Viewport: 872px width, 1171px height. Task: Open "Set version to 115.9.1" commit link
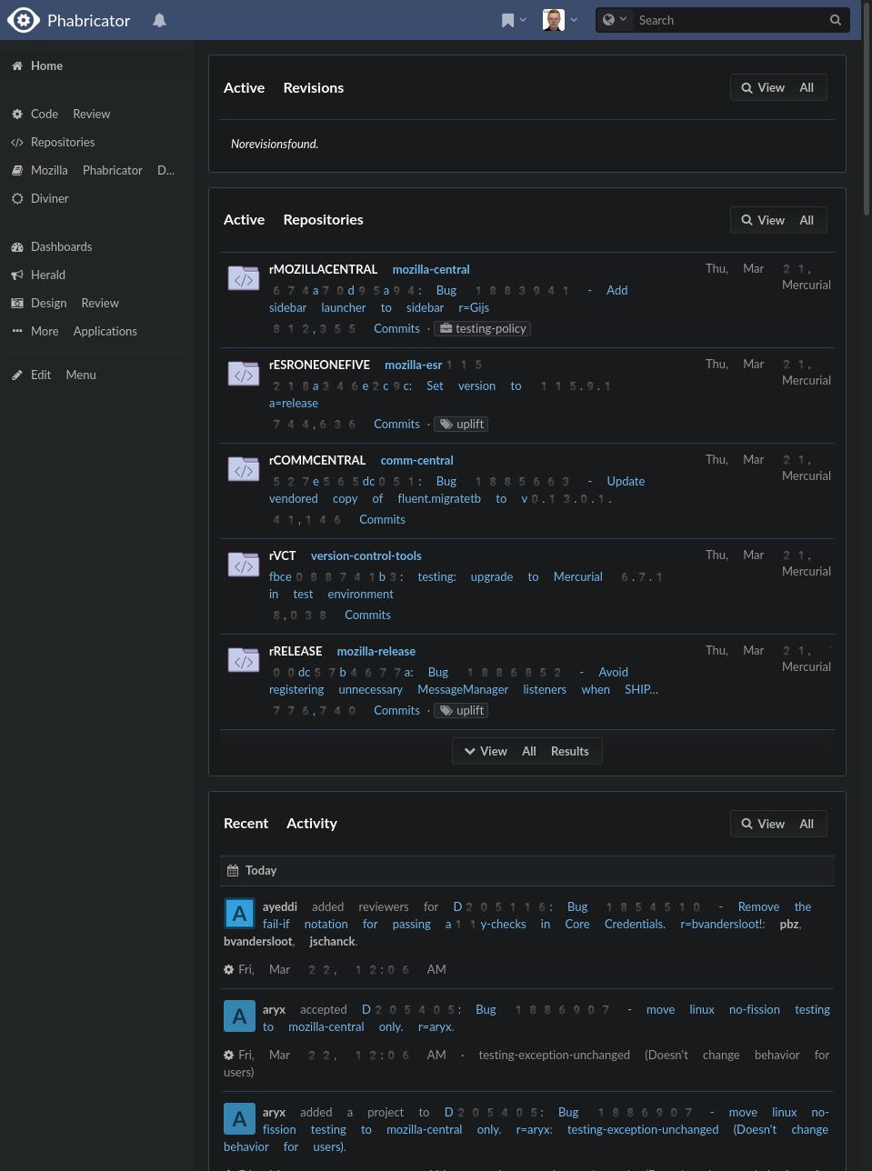(x=441, y=395)
